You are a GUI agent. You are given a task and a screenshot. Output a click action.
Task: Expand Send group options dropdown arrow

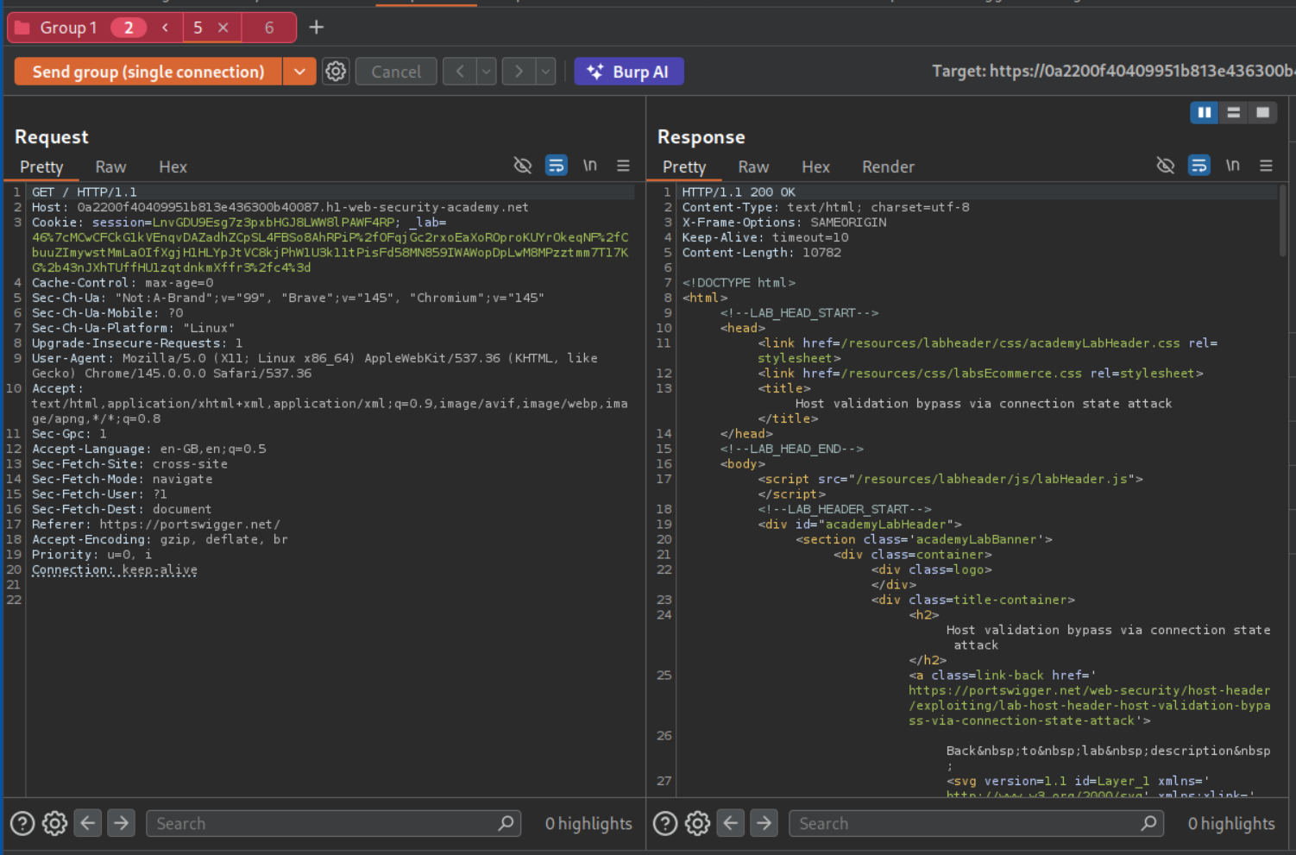[x=299, y=72]
